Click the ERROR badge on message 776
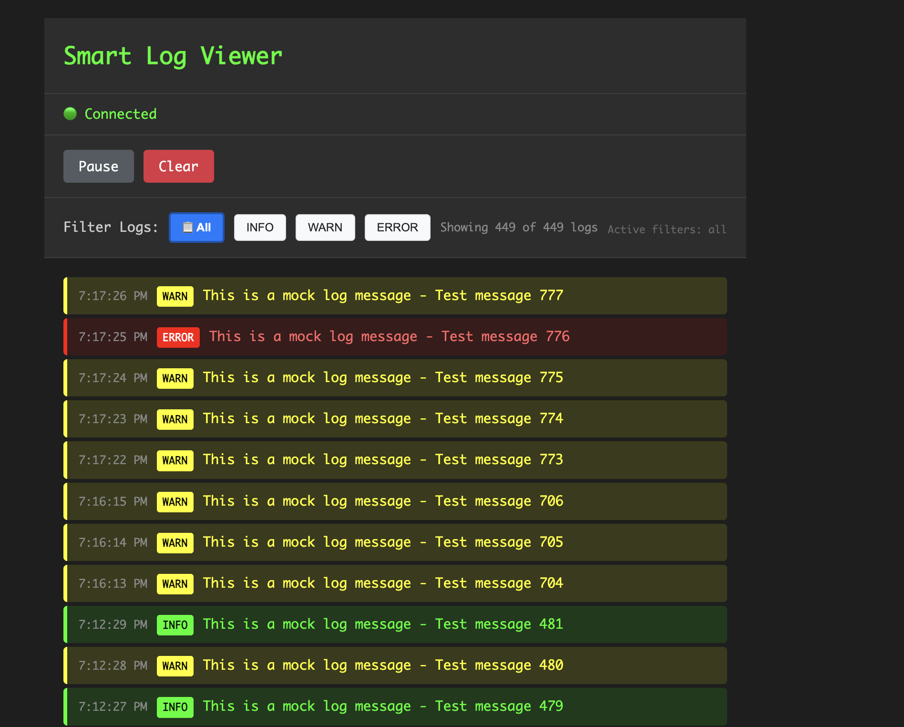Screen dimensions: 904x727 click(178, 337)
